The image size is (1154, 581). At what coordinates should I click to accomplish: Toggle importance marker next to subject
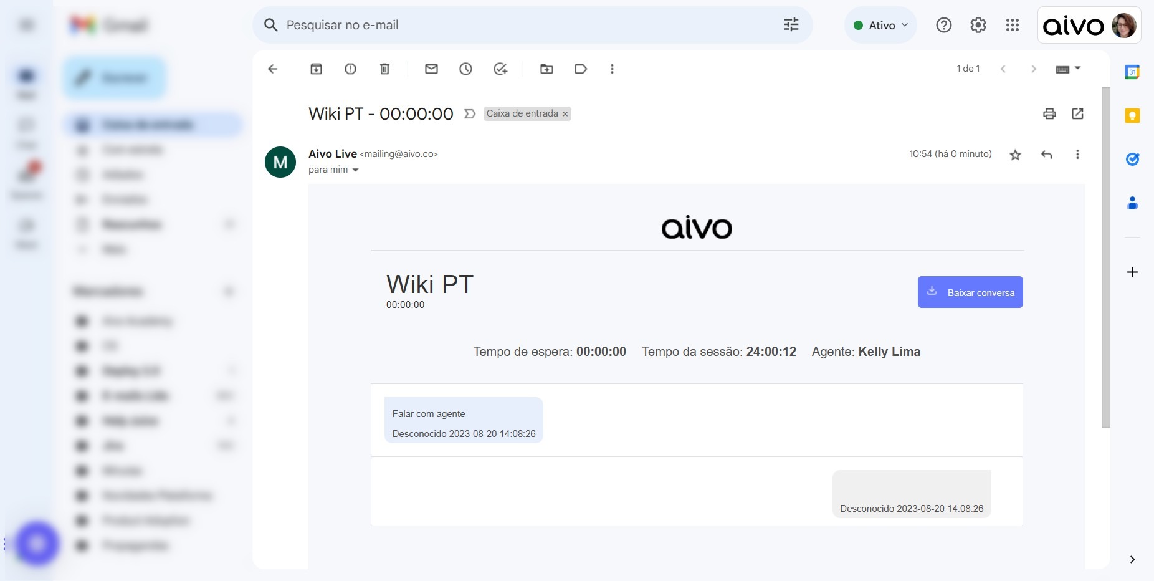(470, 114)
